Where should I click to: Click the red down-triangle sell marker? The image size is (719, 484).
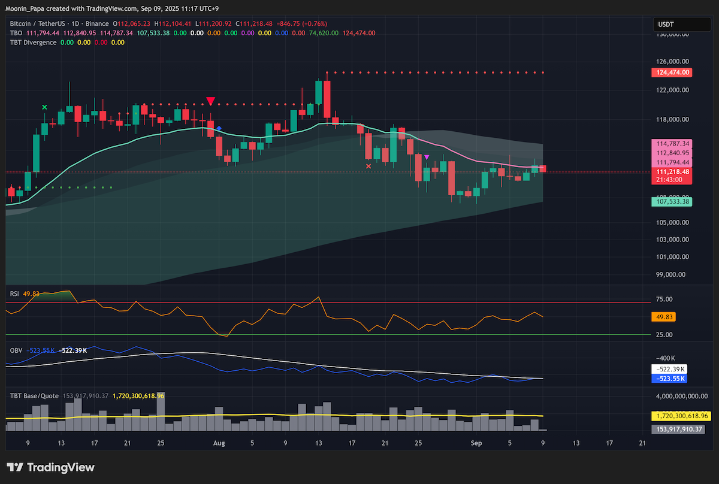[x=210, y=101]
